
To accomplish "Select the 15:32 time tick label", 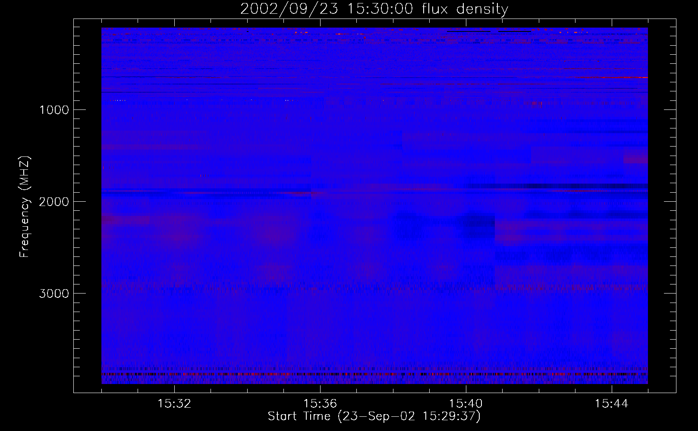I will [174, 404].
